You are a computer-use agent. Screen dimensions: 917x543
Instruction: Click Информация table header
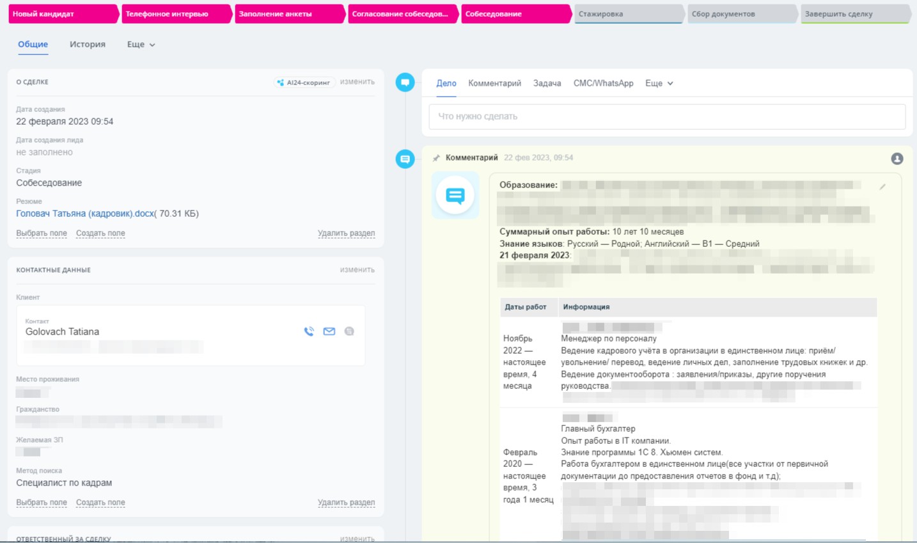pyautogui.click(x=586, y=307)
